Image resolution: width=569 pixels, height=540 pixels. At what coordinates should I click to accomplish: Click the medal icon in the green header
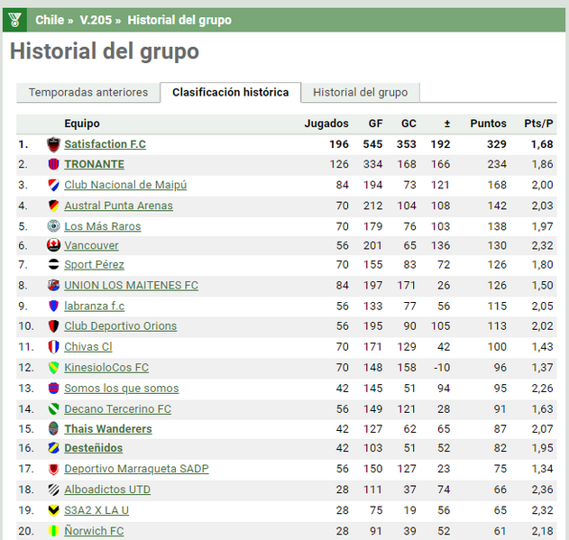point(14,20)
